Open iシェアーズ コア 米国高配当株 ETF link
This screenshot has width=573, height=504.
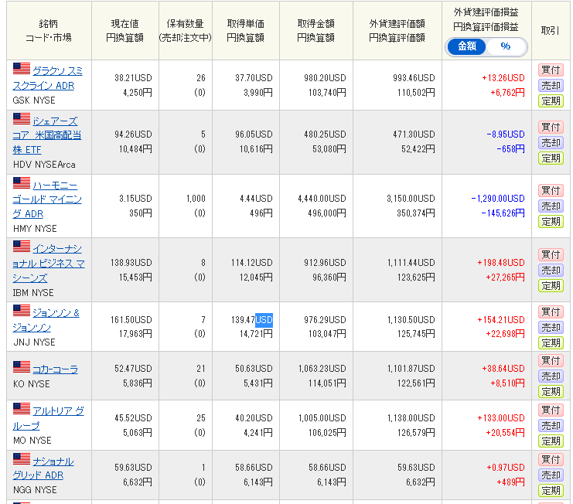click(46, 135)
